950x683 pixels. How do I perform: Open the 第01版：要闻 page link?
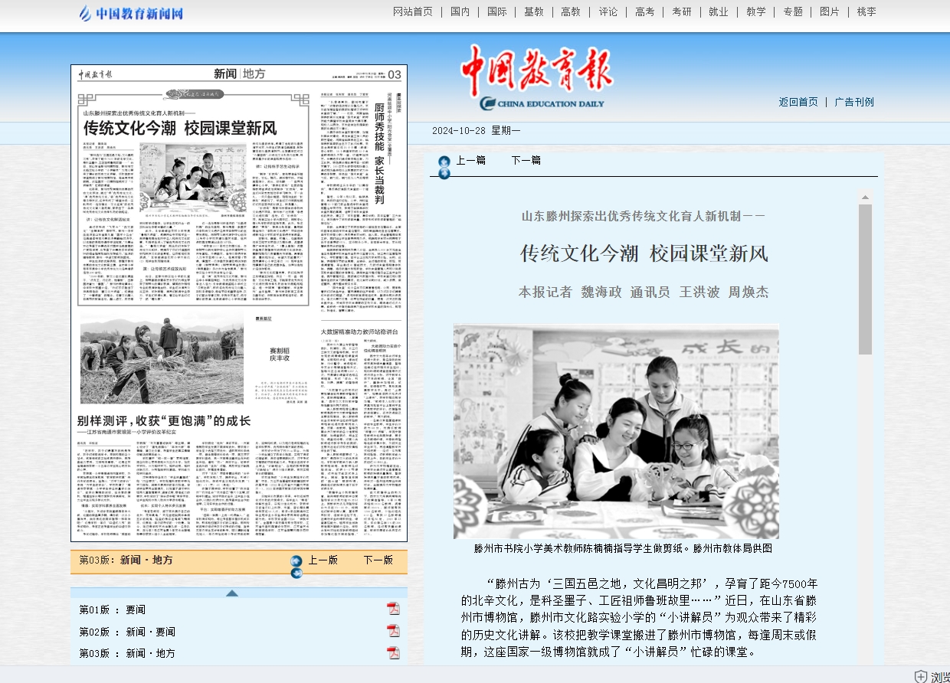(x=113, y=609)
